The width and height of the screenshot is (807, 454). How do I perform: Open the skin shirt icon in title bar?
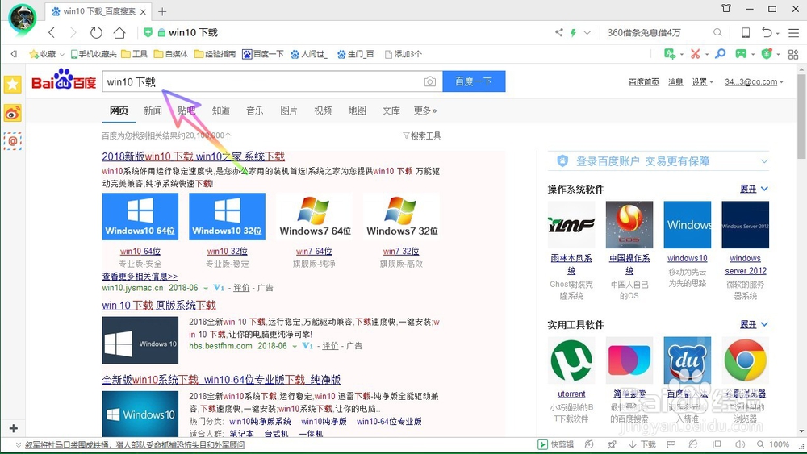(726, 8)
